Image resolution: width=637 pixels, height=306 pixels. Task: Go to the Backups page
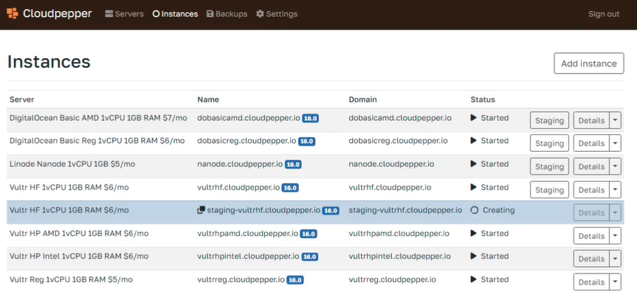[227, 14]
